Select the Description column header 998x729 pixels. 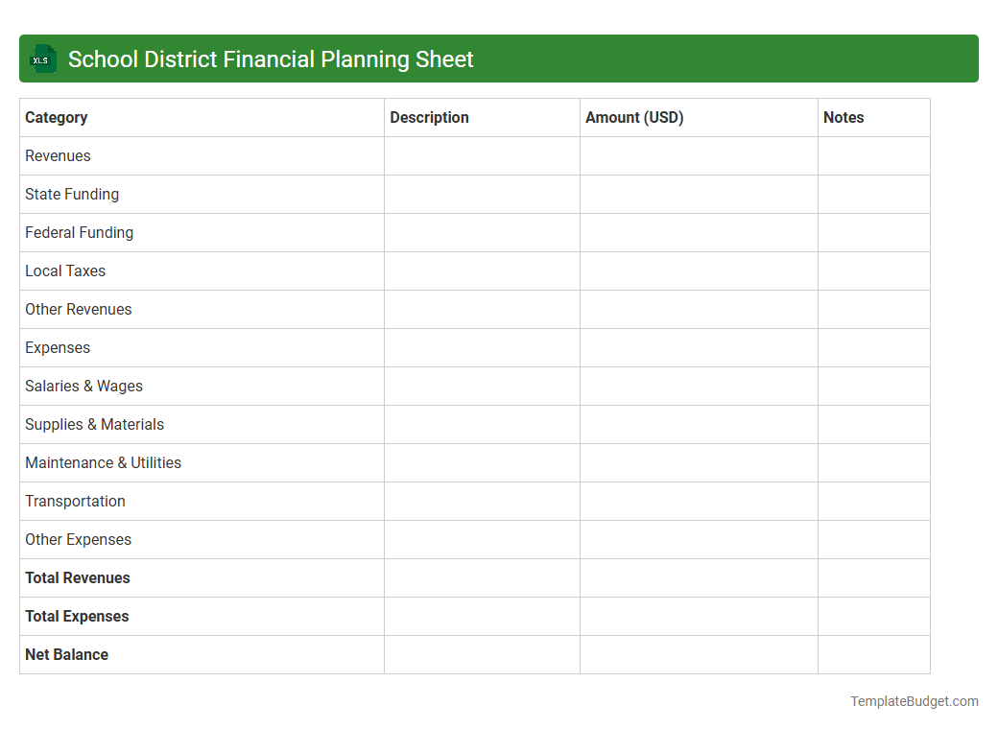tap(429, 117)
